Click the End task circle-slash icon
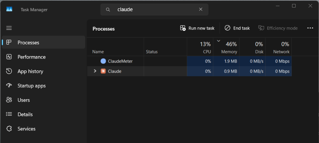 tap(227, 28)
